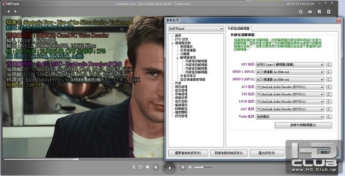Toggle the repeat icon in playback bar

pyautogui.click(x=141, y=167)
